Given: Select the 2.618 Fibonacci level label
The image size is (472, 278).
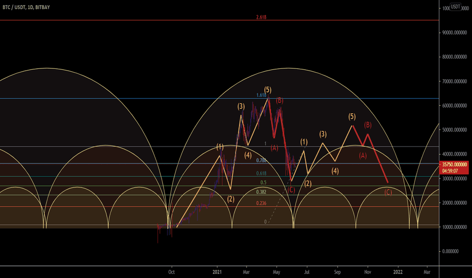Looking at the screenshot, I should [x=261, y=17].
